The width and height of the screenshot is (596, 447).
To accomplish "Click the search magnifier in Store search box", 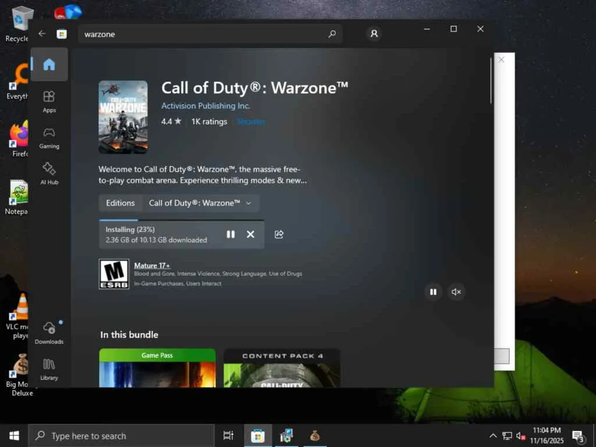I will point(332,34).
